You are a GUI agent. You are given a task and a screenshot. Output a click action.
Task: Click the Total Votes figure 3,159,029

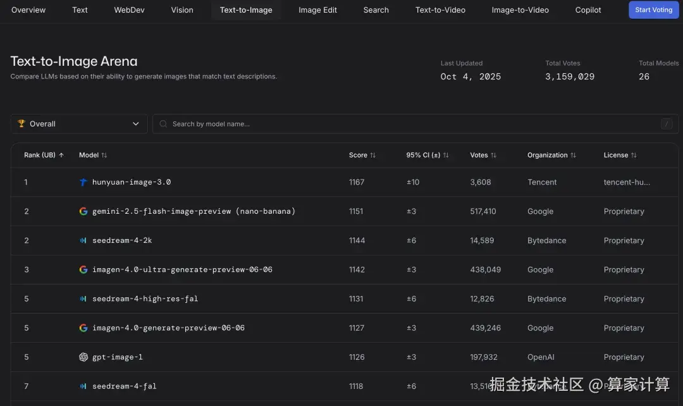click(x=570, y=77)
